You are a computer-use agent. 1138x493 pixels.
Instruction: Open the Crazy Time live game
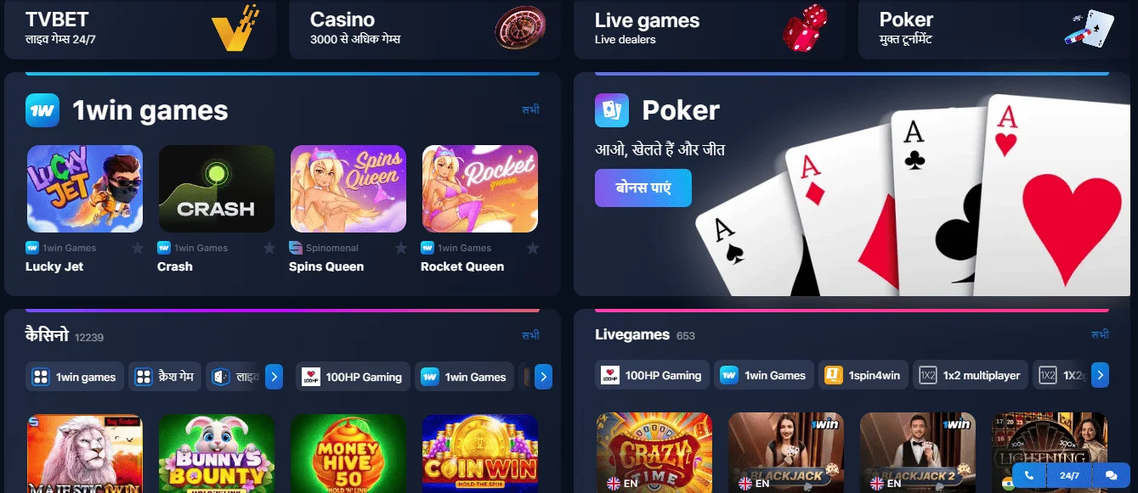(654, 452)
